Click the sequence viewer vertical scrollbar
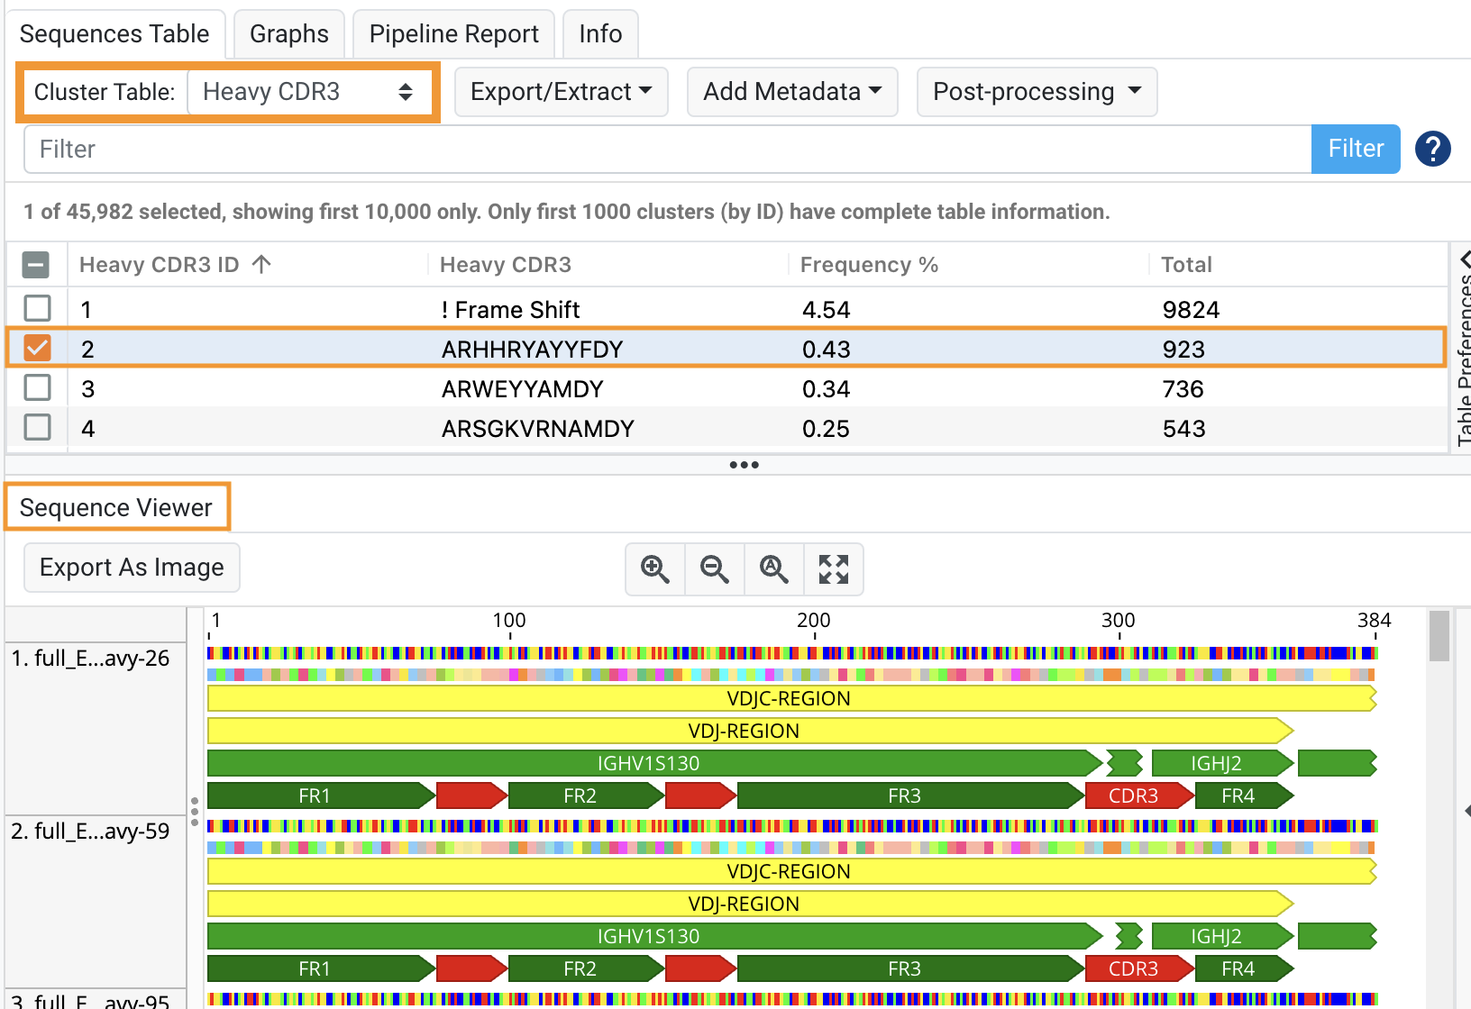 click(1439, 636)
